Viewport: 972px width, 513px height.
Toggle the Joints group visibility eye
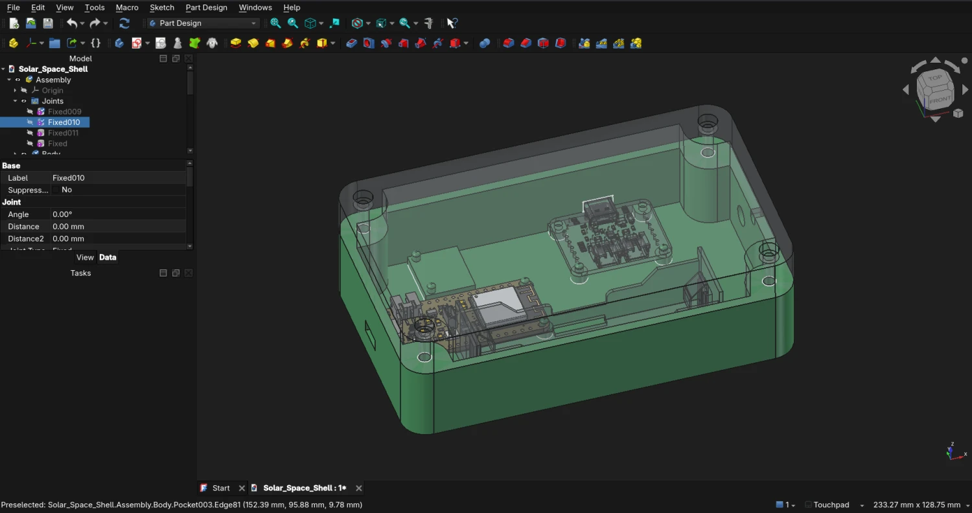(x=24, y=101)
